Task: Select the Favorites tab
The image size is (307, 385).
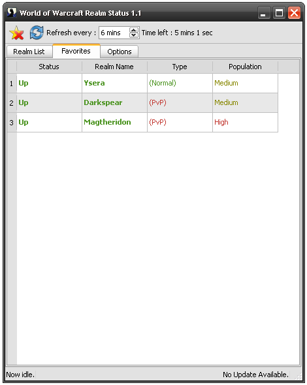Action: 76,51
